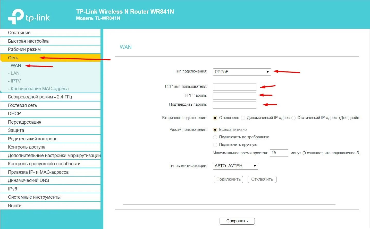Select Динамический IP-адрес radio option

[x=243, y=118]
